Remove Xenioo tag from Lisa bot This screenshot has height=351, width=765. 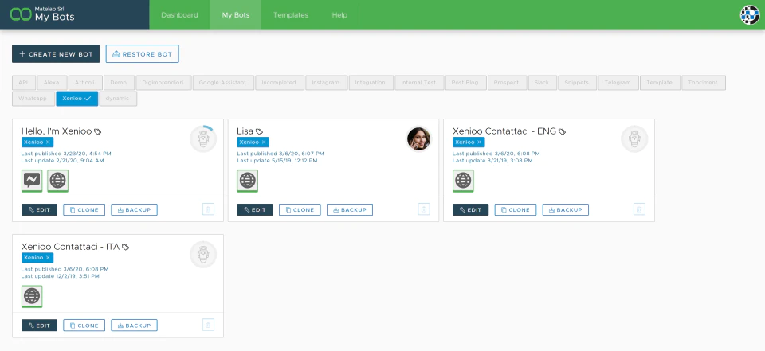tap(264, 142)
